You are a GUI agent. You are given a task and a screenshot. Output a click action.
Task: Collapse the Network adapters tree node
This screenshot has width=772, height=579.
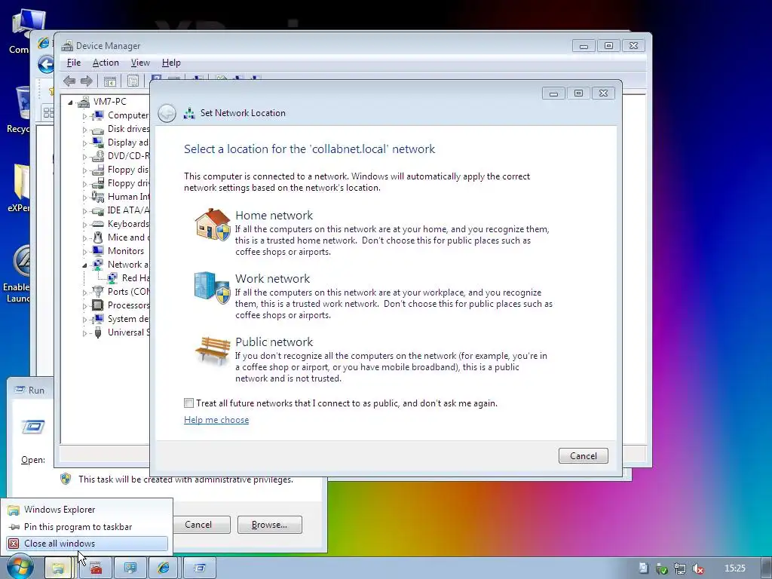(x=84, y=265)
